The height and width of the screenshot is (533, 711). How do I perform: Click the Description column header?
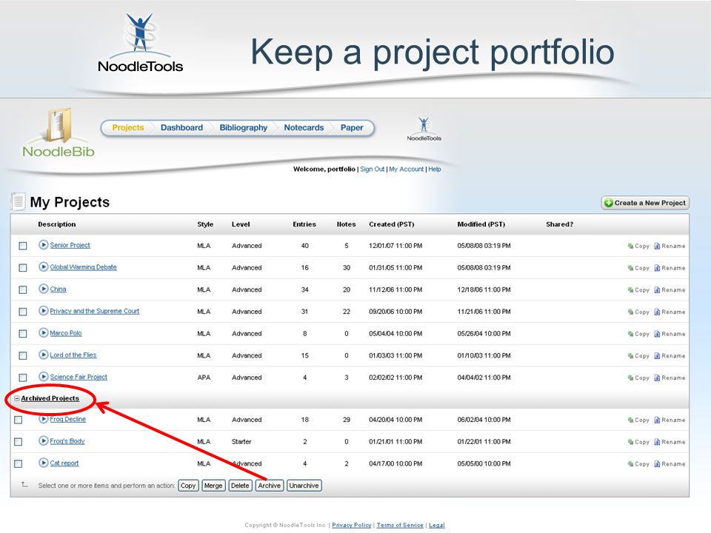57,224
